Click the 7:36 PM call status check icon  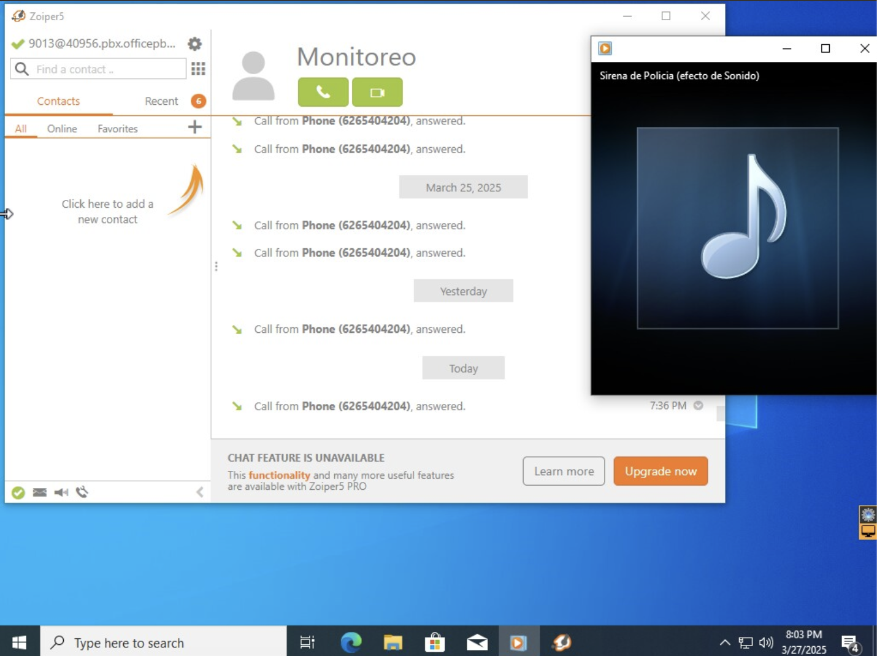click(698, 405)
